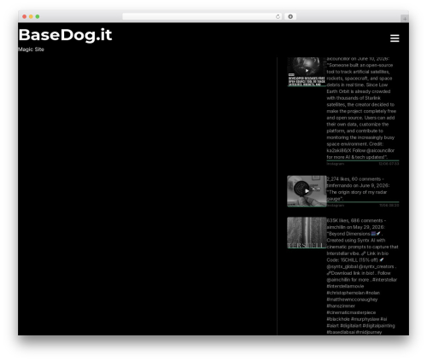Screen dimensions: 427x361
Task: Reload page with the refresh icon
Action: pyautogui.click(x=278, y=16)
